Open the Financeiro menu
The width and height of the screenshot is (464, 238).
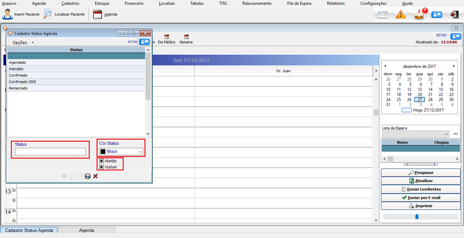[x=134, y=3]
